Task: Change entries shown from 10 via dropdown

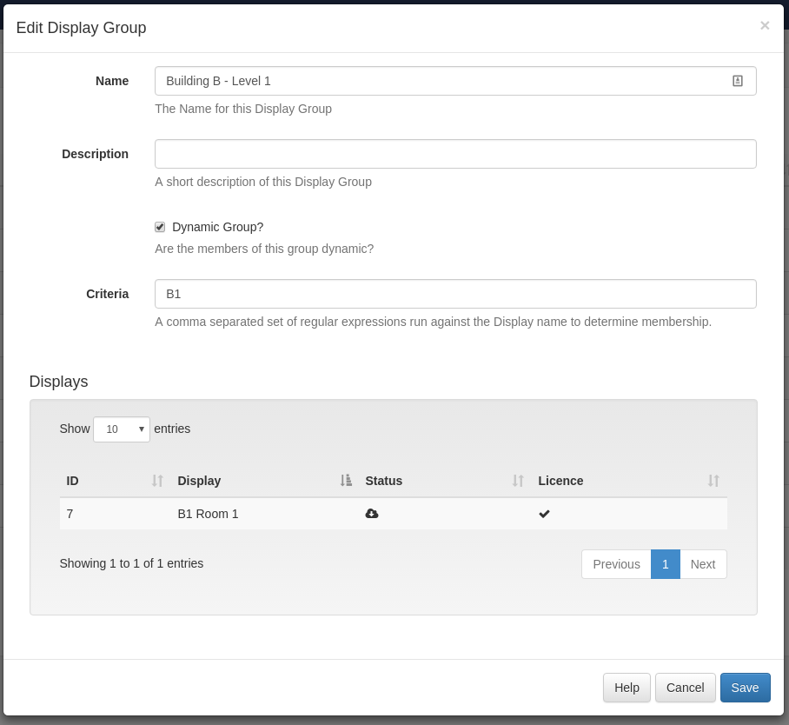Action: pos(121,429)
